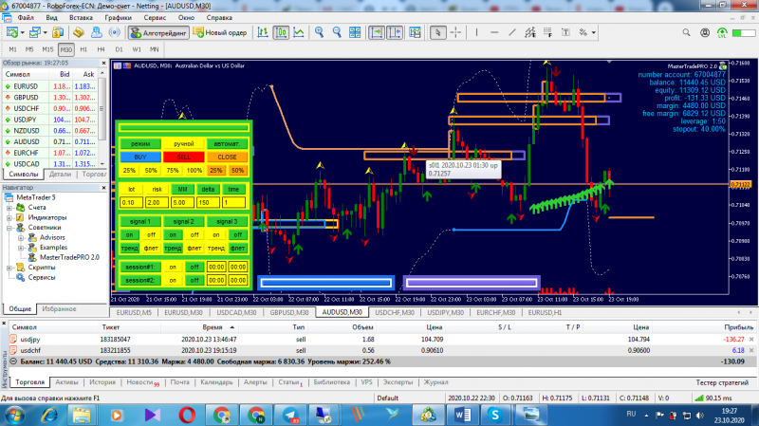Open Skype from the taskbar
The image size is (759, 426).
point(494,415)
